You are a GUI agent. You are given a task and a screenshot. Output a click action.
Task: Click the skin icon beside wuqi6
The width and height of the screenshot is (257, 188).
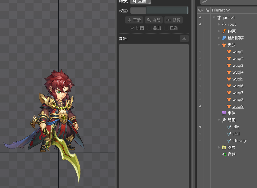coord(229,86)
